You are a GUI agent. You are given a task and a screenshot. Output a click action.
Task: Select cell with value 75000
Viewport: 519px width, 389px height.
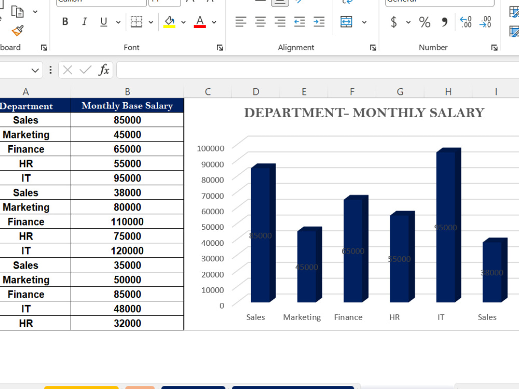(x=128, y=236)
